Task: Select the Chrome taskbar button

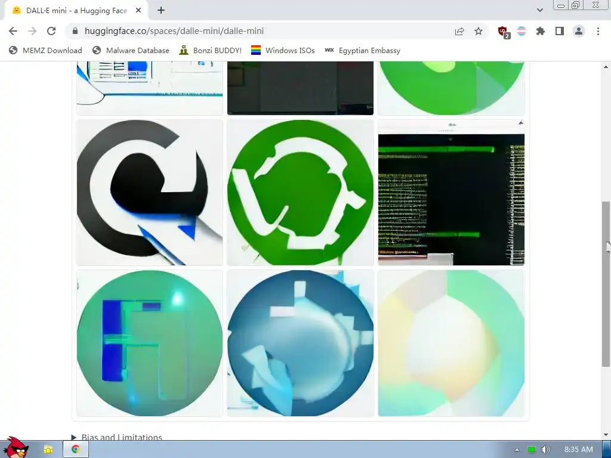Action: click(x=76, y=450)
